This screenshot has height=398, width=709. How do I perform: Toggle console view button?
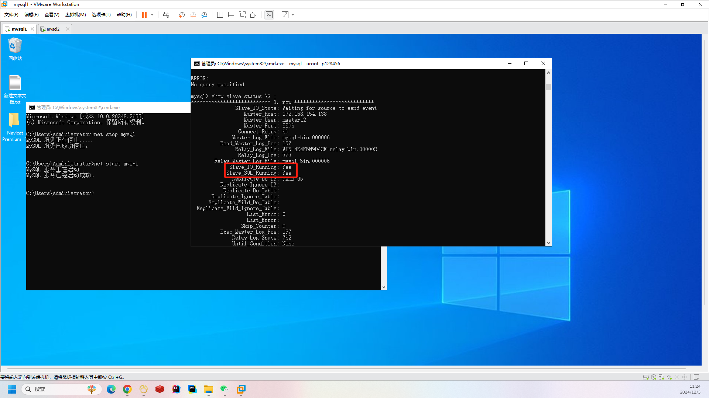coord(269,15)
